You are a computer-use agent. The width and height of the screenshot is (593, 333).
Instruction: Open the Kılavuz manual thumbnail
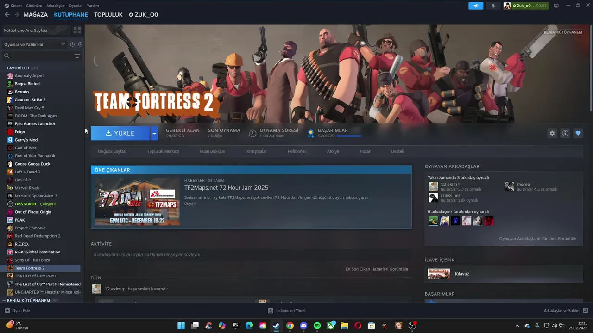pos(439,274)
